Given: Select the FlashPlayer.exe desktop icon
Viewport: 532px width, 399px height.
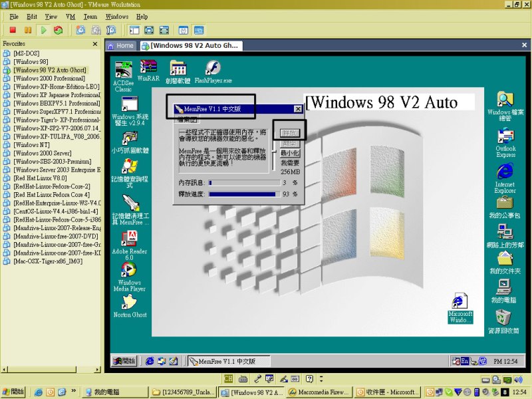Looking at the screenshot, I should click(213, 72).
